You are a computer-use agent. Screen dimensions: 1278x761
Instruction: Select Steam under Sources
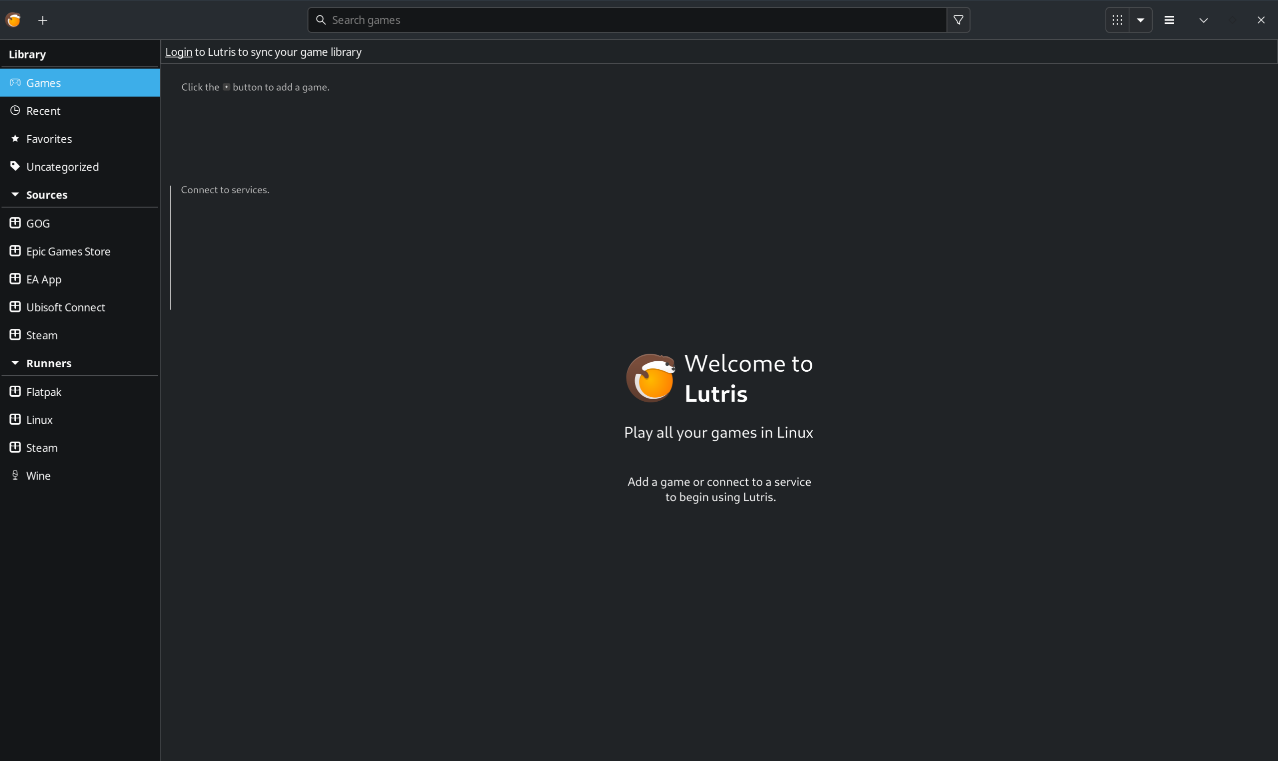click(x=80, y=335)
